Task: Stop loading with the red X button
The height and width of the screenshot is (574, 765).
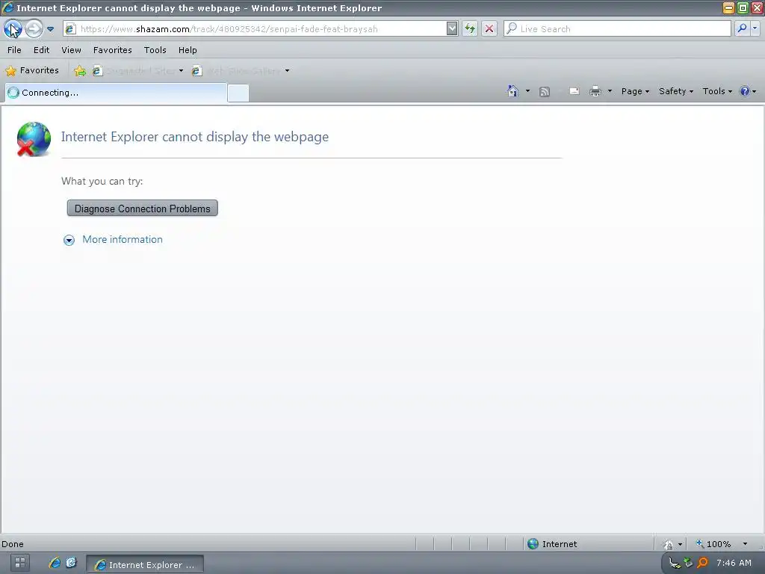Action: [x=489, y=29]
